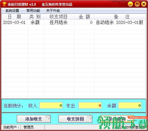Click the 支出 total field
Screen dimensions: 148x131
[90, 105]
